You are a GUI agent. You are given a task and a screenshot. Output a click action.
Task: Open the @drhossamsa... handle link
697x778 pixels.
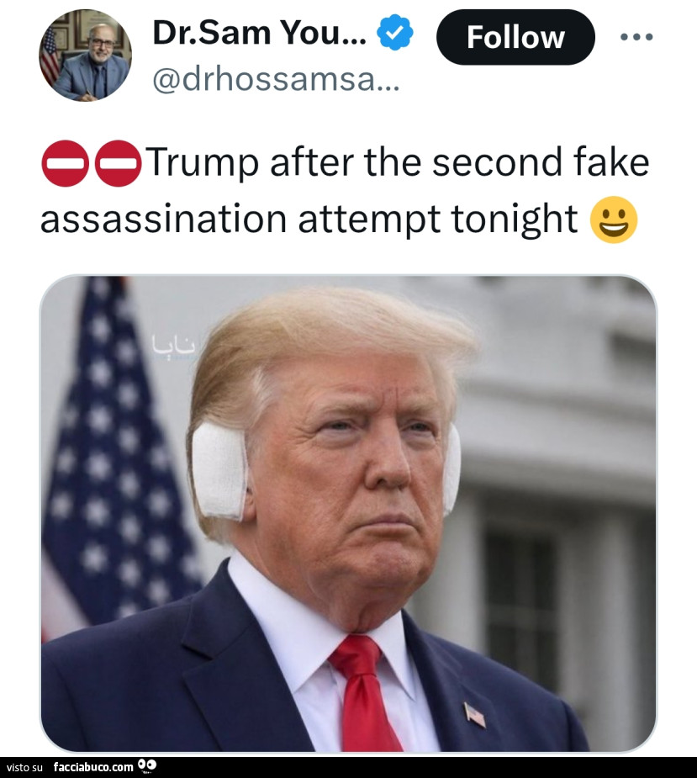276,79
